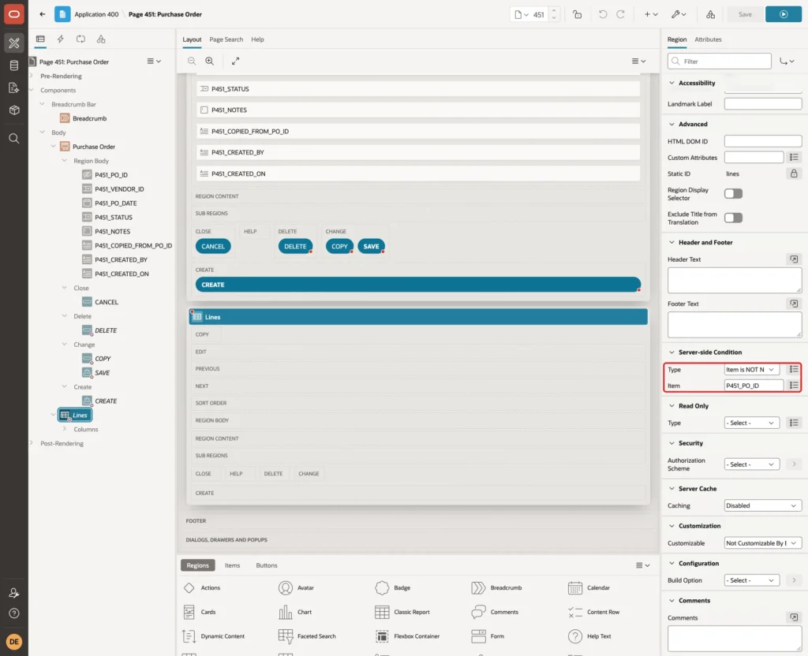Expand the layout to full view
This screenshot has width=808, height=656.
(235, 61)
